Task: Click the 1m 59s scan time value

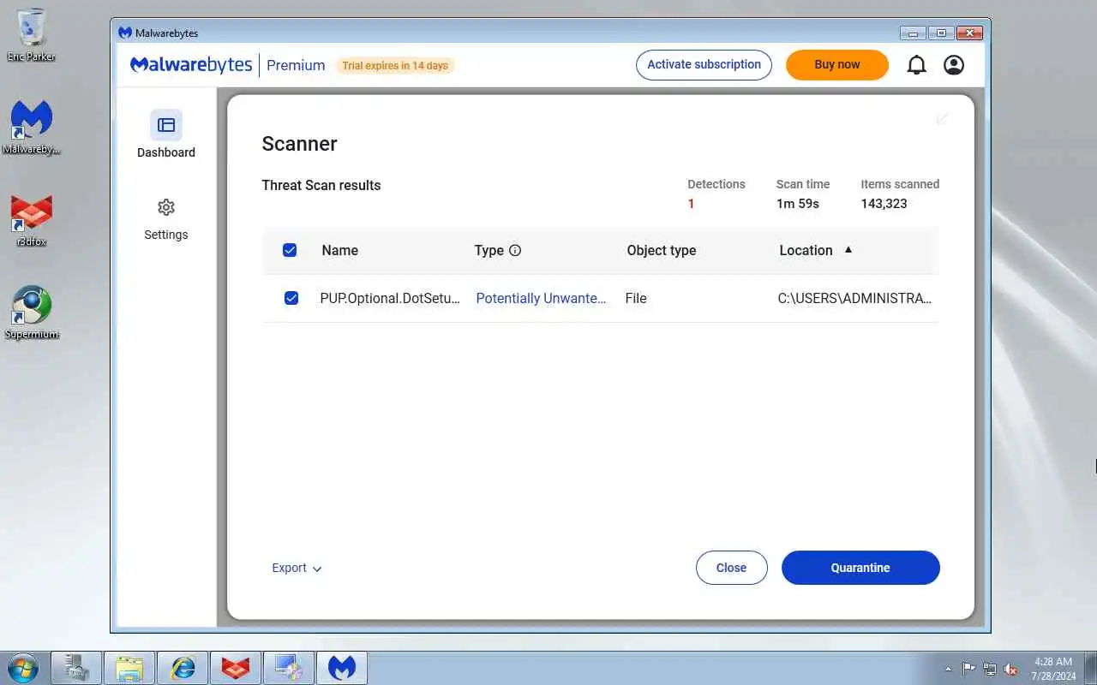Action: click(798, 204)
